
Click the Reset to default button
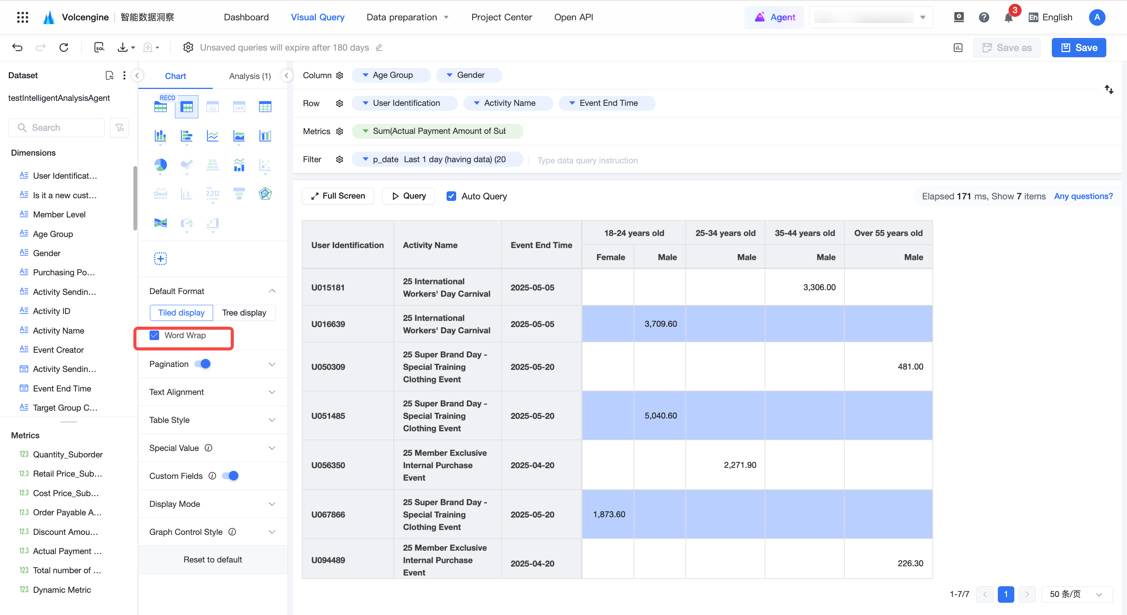(213, 559)
